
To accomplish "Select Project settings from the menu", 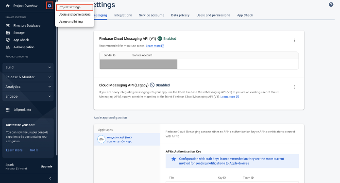I will (x=75, y=7).
